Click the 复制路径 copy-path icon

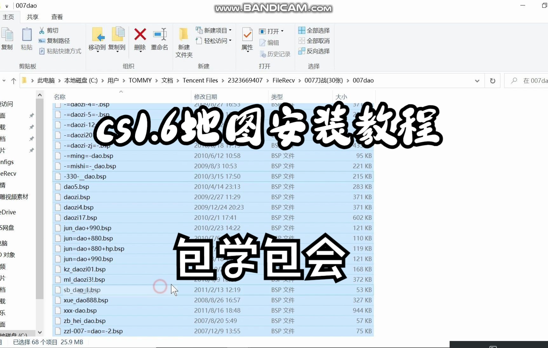point(42,41)
